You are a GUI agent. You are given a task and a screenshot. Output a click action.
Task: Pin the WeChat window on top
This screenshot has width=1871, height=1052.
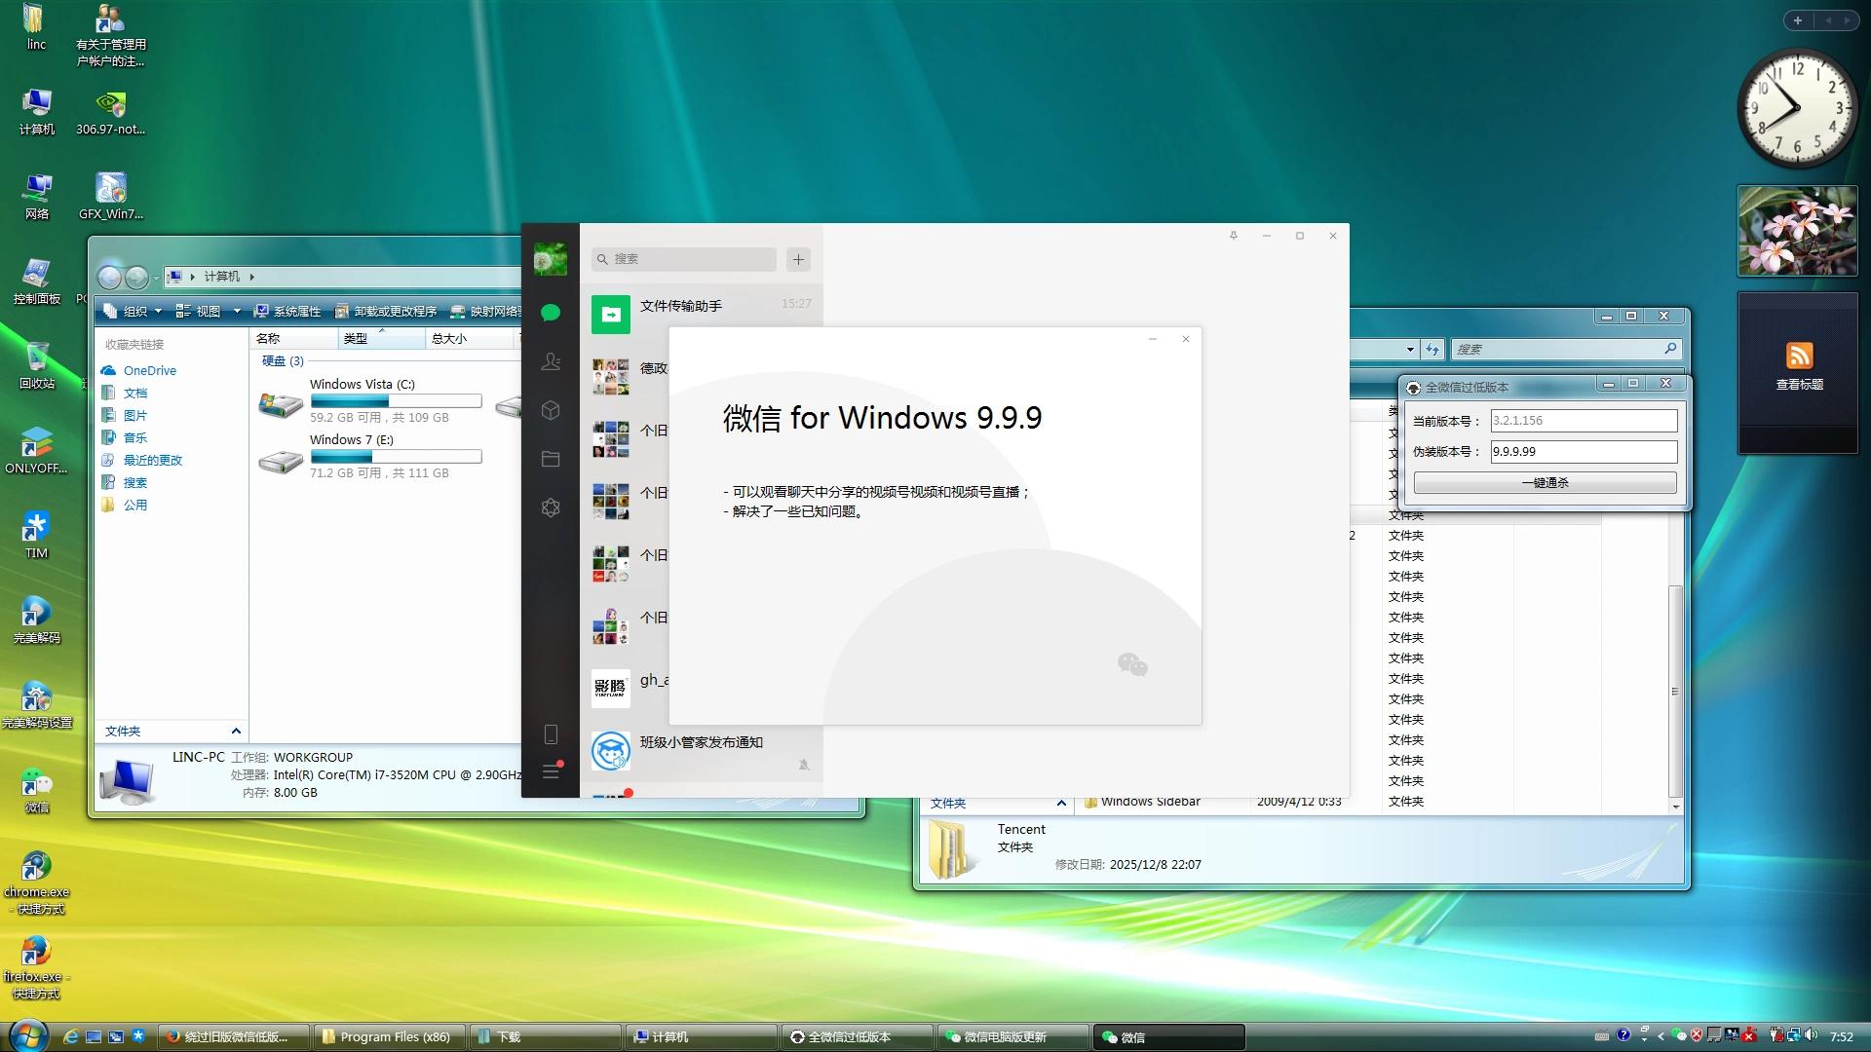tap(1233, 236)
